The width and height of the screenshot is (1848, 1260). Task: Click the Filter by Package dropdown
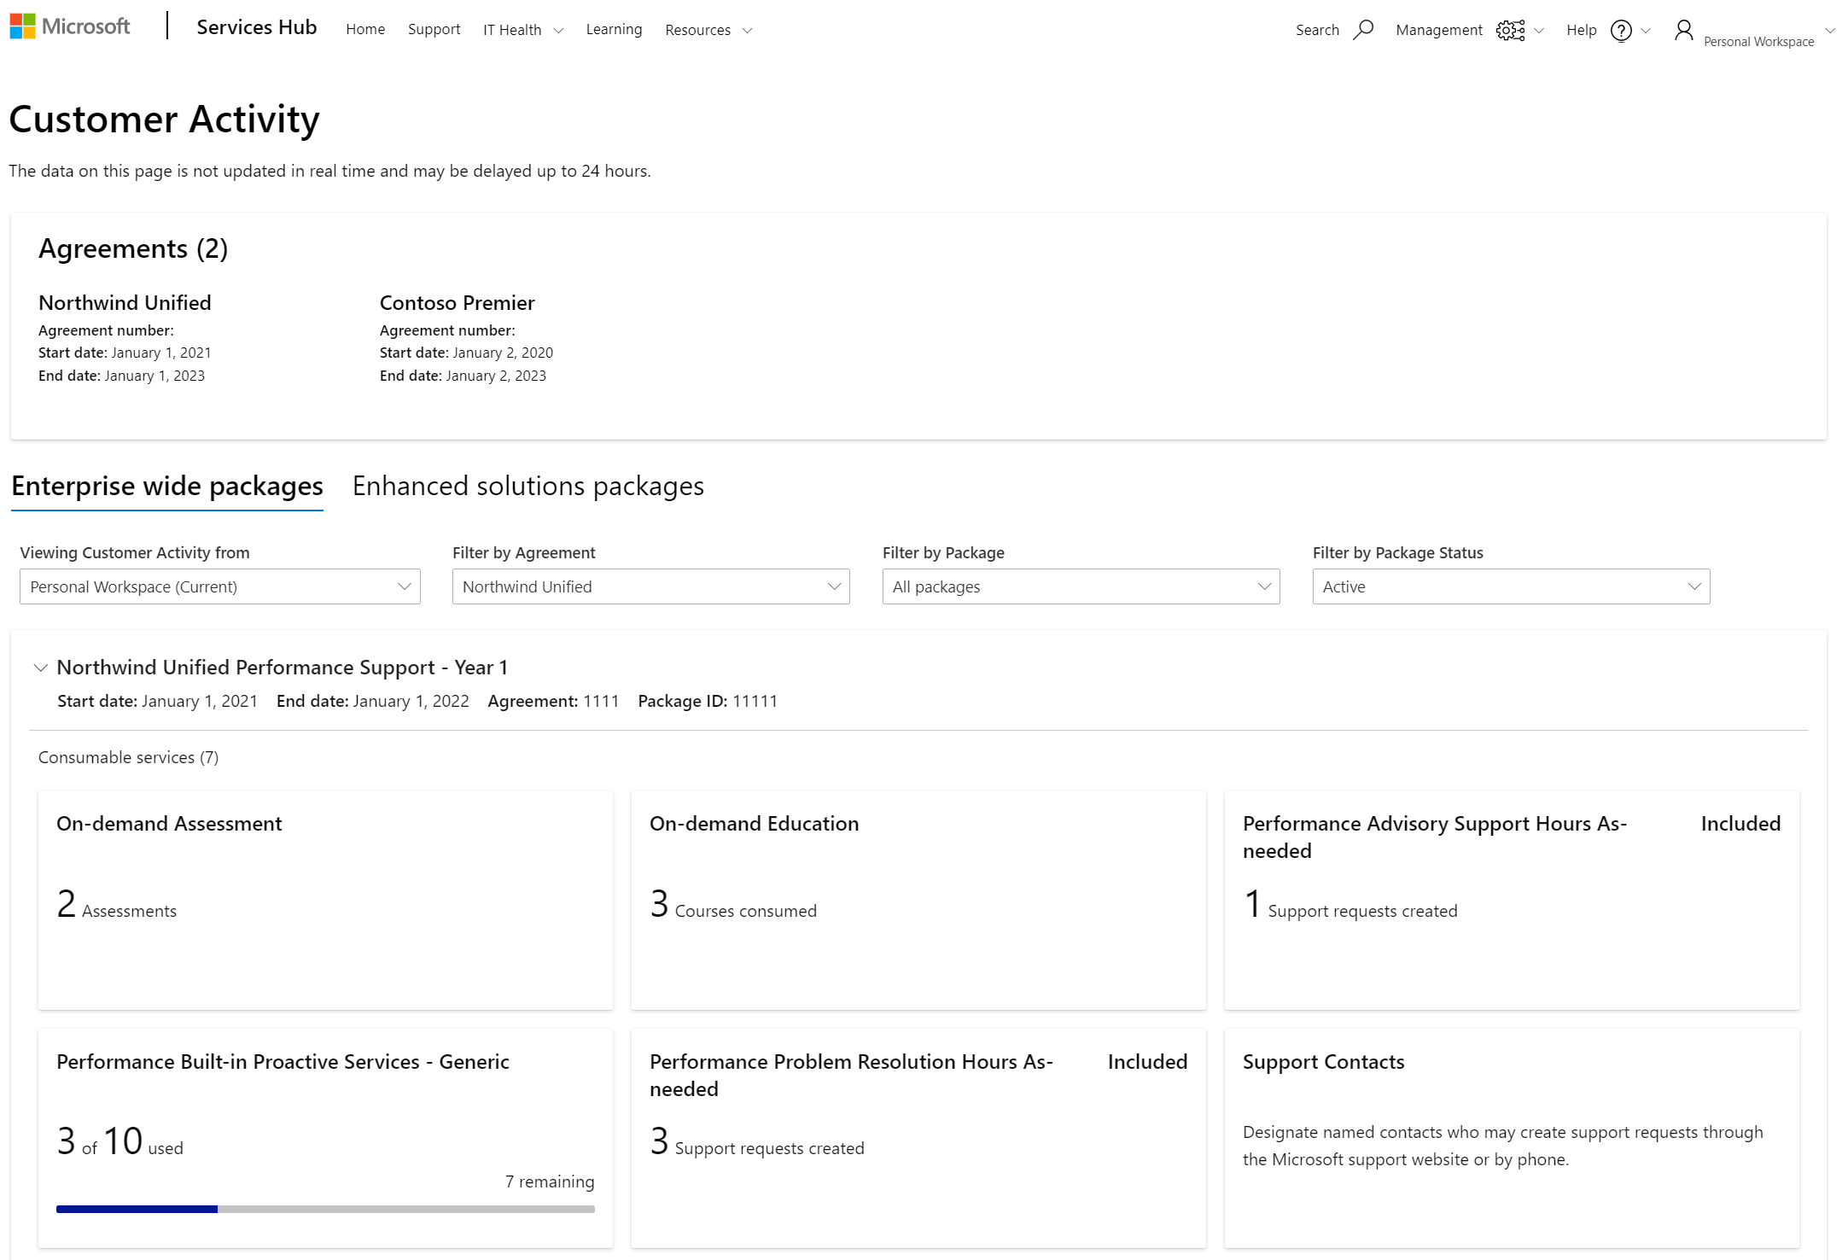(x=1081, y=586)
